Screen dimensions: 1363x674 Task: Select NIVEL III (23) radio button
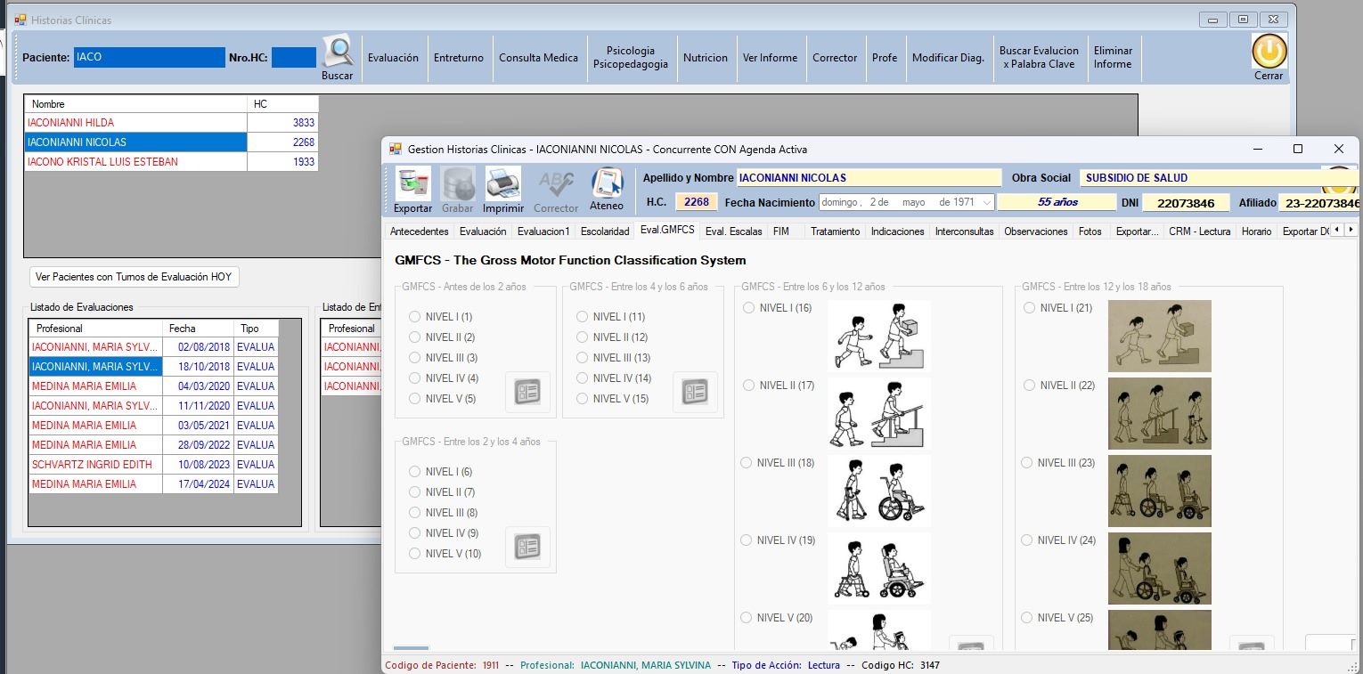click(x=1027, y=463)
